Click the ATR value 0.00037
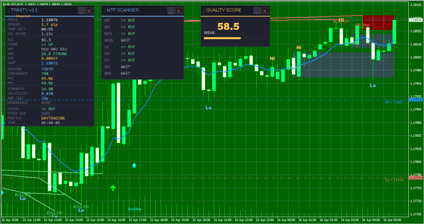 click(x=49, y=58)
